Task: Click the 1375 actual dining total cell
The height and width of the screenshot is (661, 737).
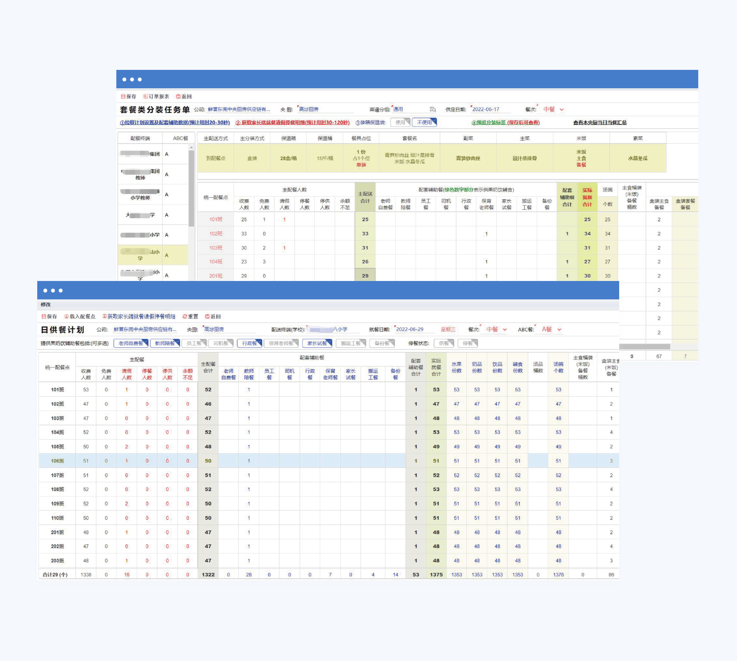Action: pos(436,575)
